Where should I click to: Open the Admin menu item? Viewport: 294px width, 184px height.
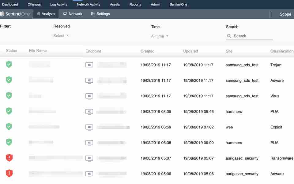[x=155, y=5]
